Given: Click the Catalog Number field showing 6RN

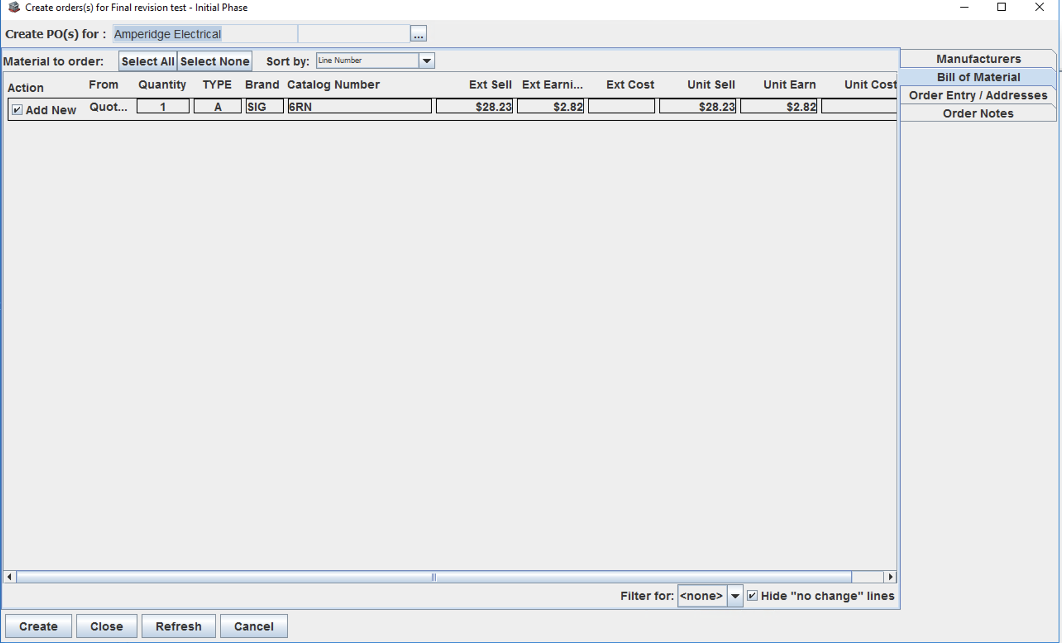Looking at the screenshot, I should click(359, 106).
